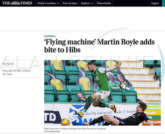The height and width of the screenshot is (134, 165).
Task: Open The Times homepage logo
Action: (17, 3)
